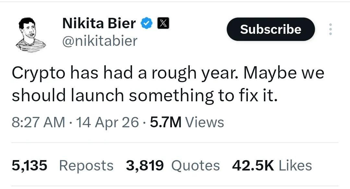
Task: Click the 3,819 quote count number
Action: [x=145, y=166]
